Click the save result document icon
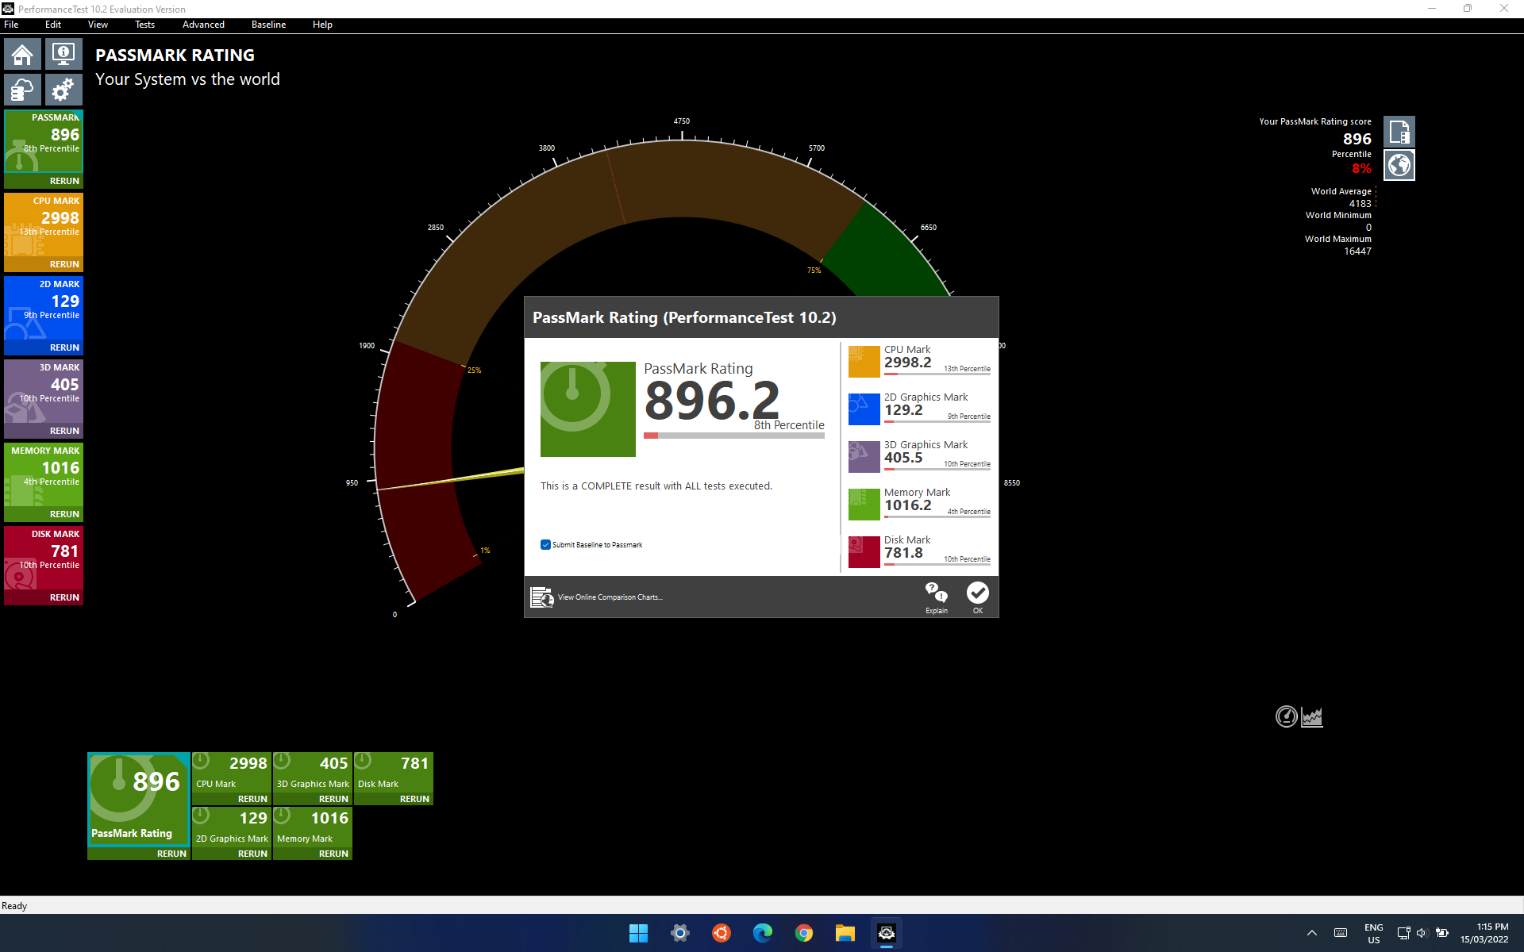The height and width of the screenshot is (952, 1524). pyautogui.click(x=1399, y=132)
